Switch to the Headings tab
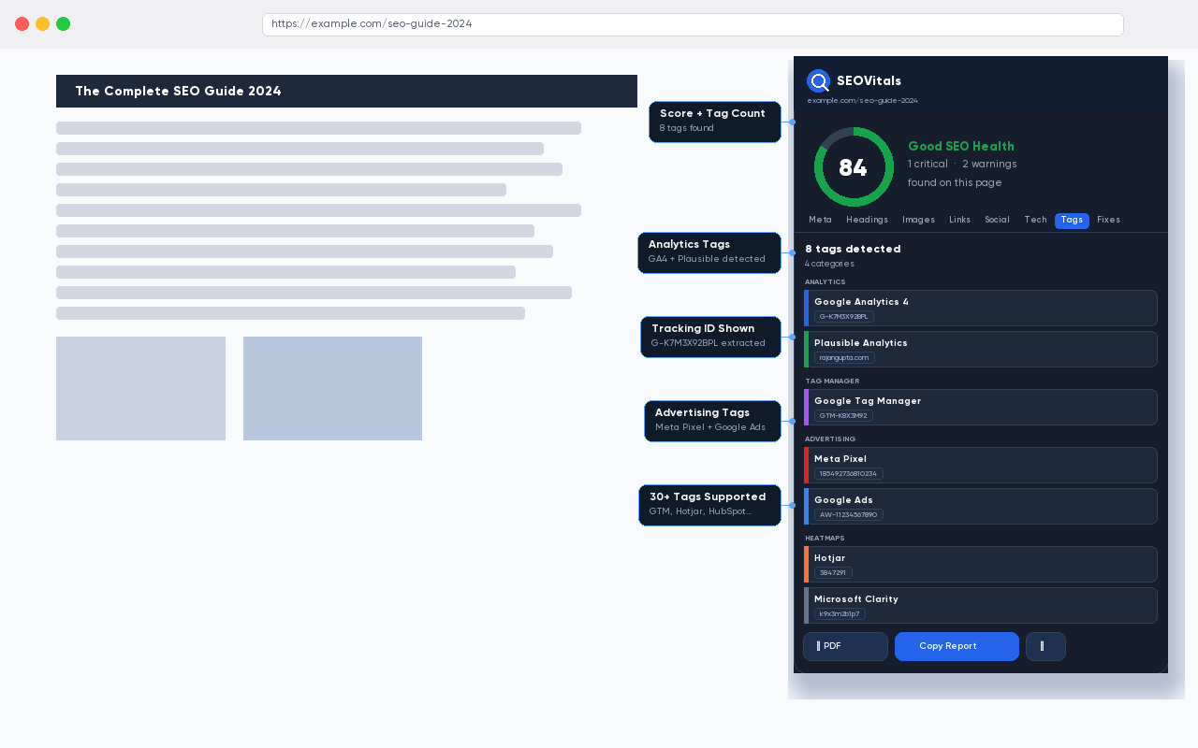Screen dimensions: 1198x748 [x=868, y=221]
